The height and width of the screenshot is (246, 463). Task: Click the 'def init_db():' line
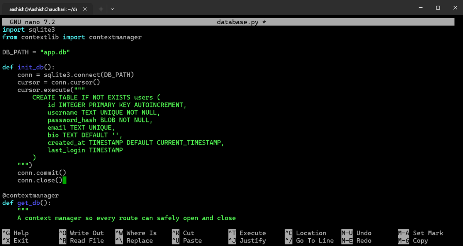(x=29, y=67)
